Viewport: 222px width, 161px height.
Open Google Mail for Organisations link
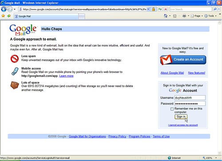tap(87, 137)
